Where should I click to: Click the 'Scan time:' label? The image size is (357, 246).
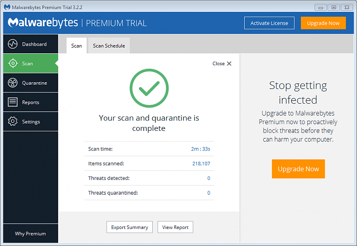tap(100, 149)
